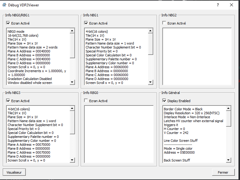The height and width of the screenshot is (180, 240).
Task: Click scroll down arrow in NBG3 info box
Action: click(x=72, y=160)
